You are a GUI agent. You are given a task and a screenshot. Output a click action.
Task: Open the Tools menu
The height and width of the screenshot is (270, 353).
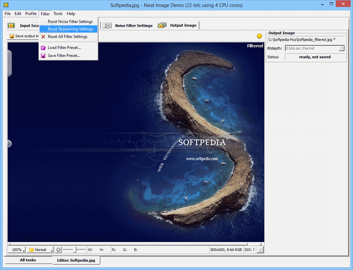[58, 14]
